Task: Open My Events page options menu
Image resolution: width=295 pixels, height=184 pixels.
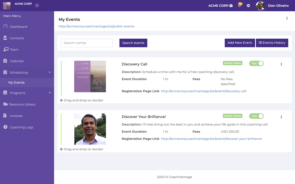Action: (x=287, y=18)
